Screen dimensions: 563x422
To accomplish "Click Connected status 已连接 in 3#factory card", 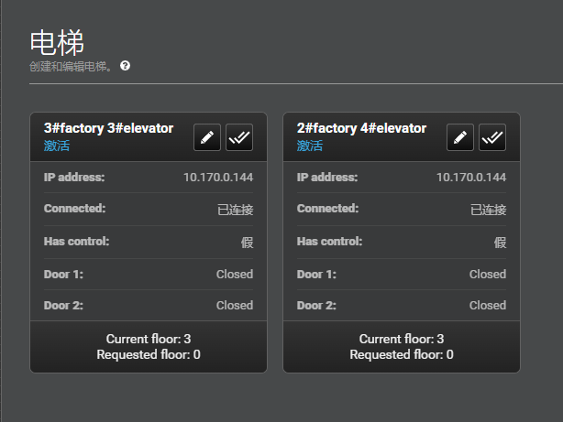I will click(x=235, y=210).
